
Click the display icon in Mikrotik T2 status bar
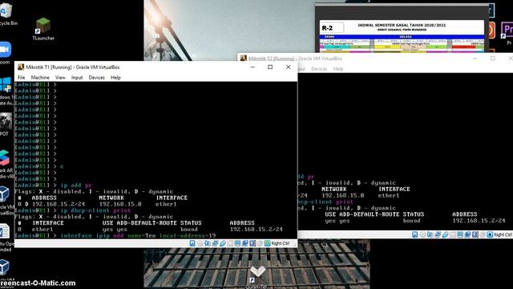click(x=460, y=234)
